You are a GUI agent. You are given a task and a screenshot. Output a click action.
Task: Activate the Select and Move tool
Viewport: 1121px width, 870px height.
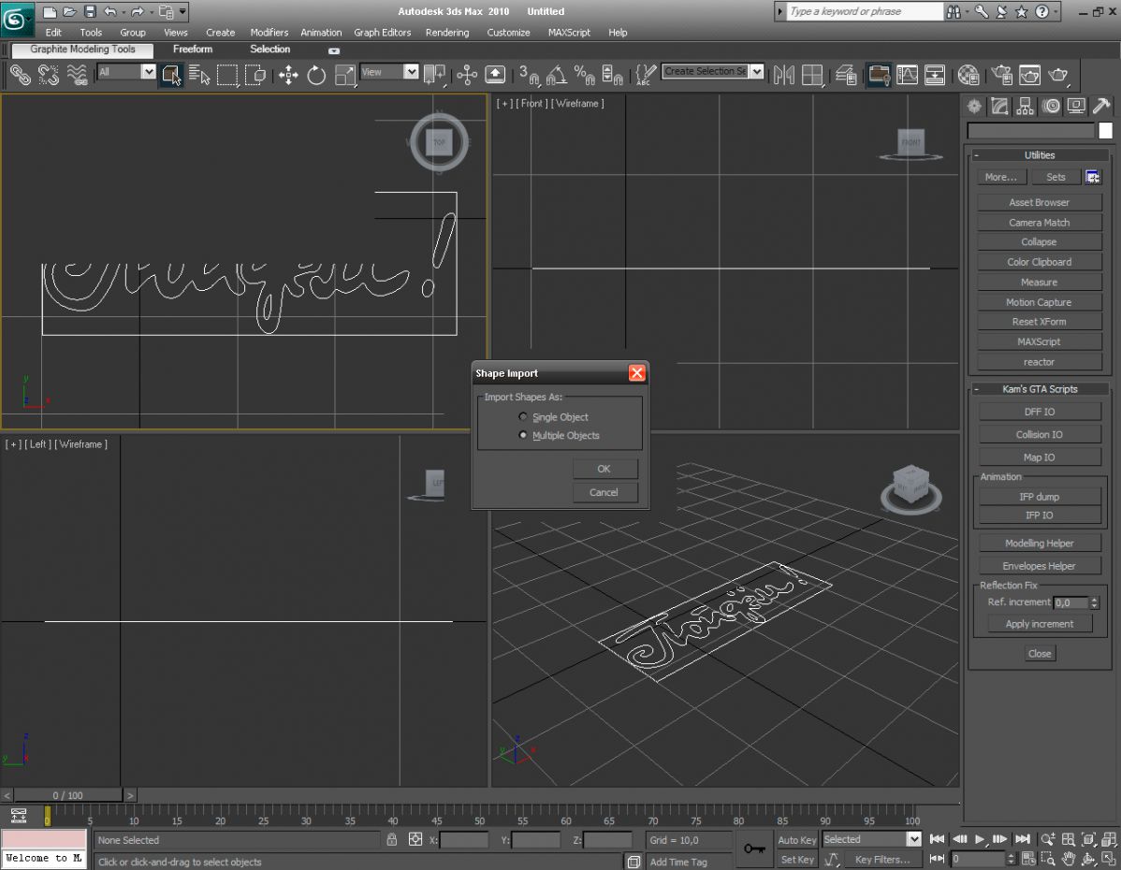(289, 74)
